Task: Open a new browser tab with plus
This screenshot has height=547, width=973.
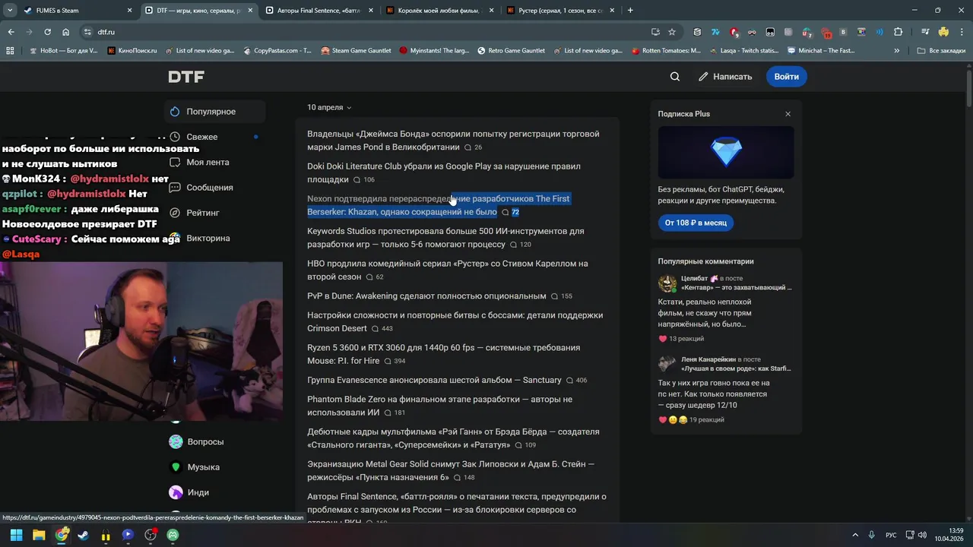Action: pos(630,11)
